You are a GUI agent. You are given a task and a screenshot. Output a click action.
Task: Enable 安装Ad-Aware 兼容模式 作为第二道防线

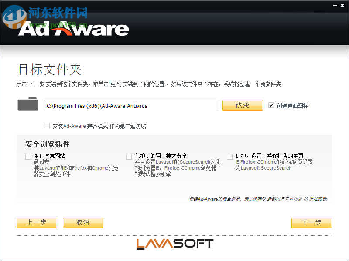tap(47, 125)
